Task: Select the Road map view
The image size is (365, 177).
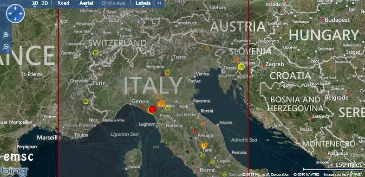Action: click(x=63, y=3)
